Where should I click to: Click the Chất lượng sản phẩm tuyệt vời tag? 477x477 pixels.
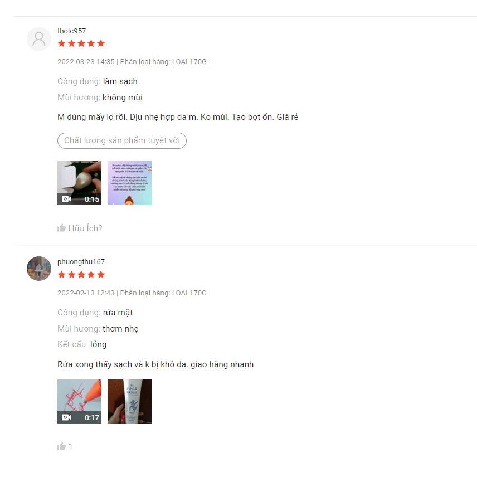(x=122, y=140)
